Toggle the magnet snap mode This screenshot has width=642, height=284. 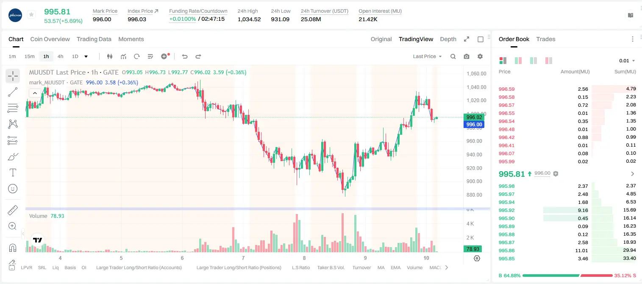[x=13, y=248]
